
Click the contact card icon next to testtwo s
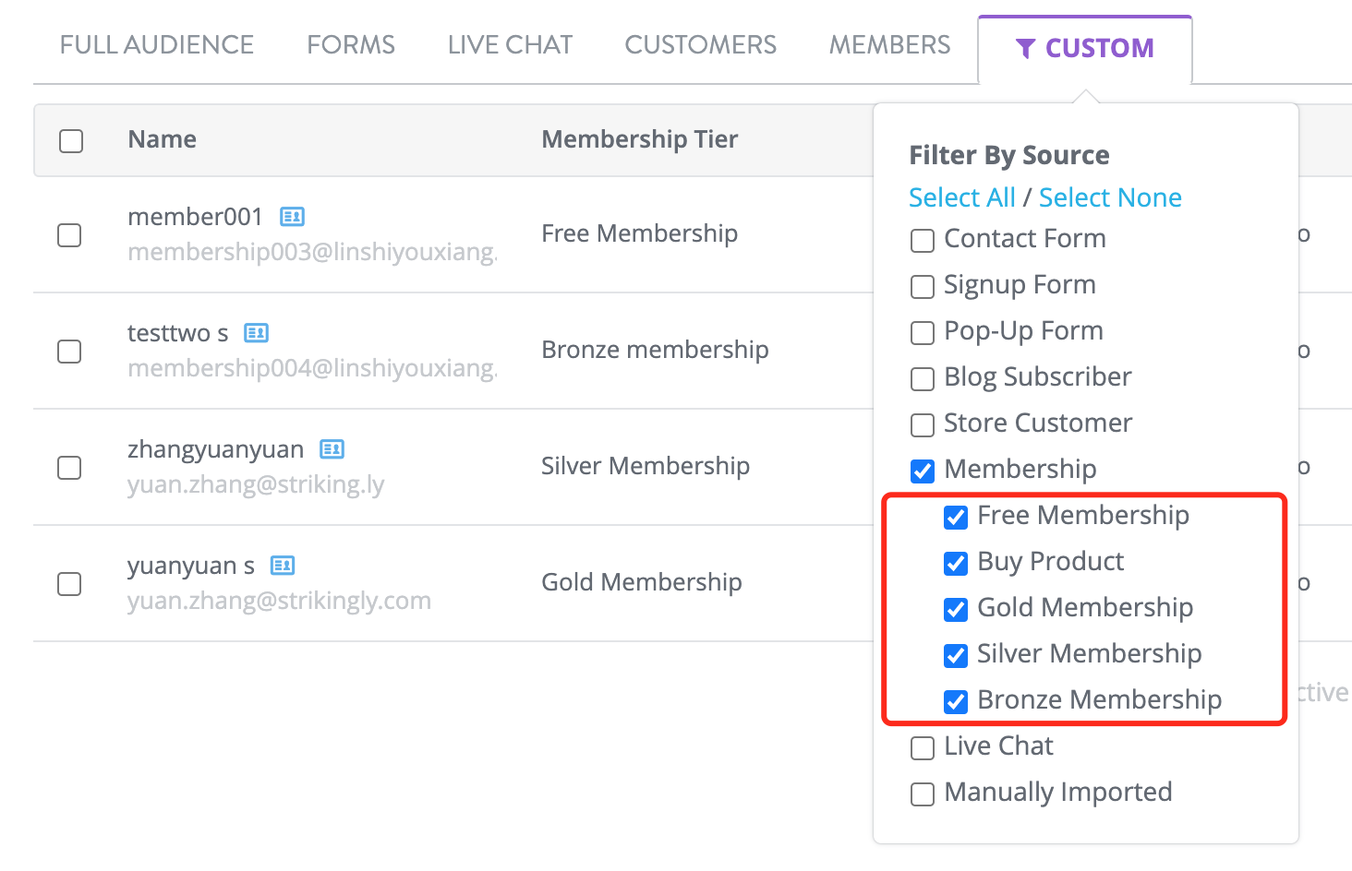pos(257,332)
